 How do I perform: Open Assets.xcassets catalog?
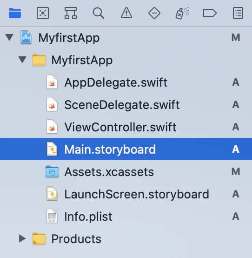(126, 172)
